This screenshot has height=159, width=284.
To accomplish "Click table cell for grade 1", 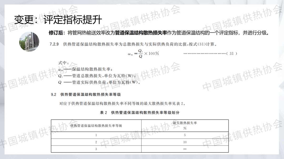I will coord(96,135).
